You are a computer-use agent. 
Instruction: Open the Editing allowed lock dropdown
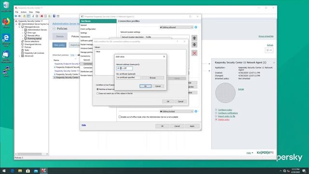(x=176, y=27)
